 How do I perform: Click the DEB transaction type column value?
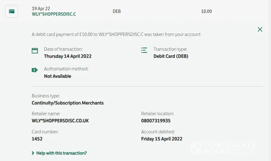(x=117, y=11)
